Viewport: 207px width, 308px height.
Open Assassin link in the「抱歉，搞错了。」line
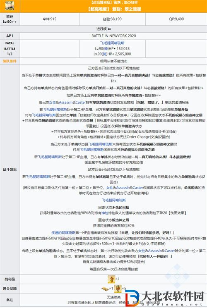tap(66, 103)
